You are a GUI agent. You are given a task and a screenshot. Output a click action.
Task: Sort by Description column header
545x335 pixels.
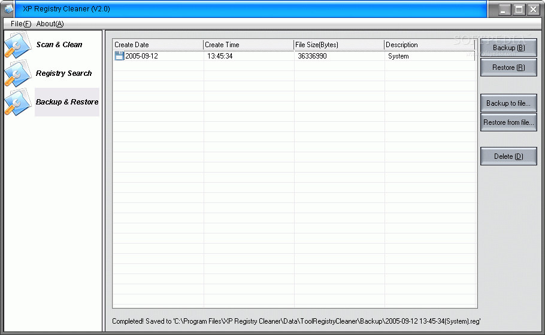pos(429,45)
